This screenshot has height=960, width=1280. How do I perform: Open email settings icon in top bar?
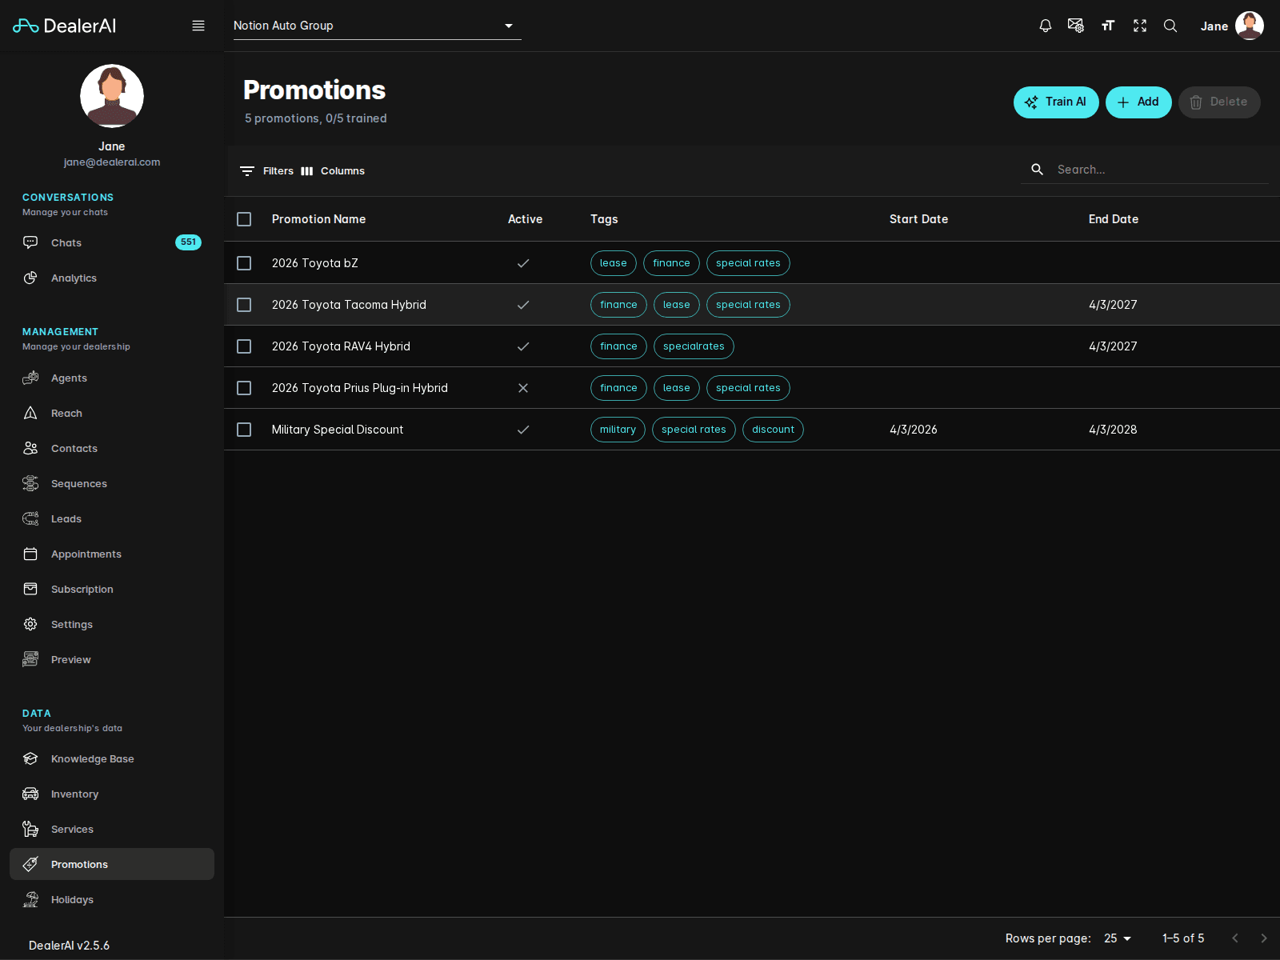coord(1075,26)
